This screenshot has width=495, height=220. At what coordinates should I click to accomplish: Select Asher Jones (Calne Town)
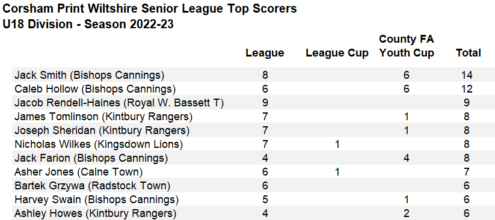click(x=78, y=172)
